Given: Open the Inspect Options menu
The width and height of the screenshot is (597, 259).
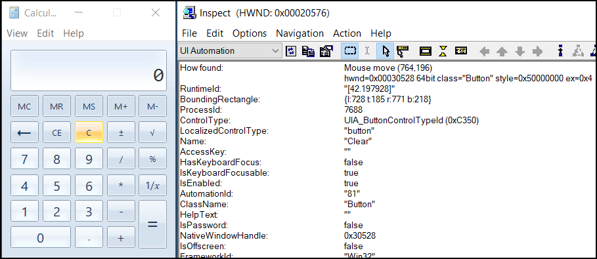Looking at the screenshot, I should 250,33.
